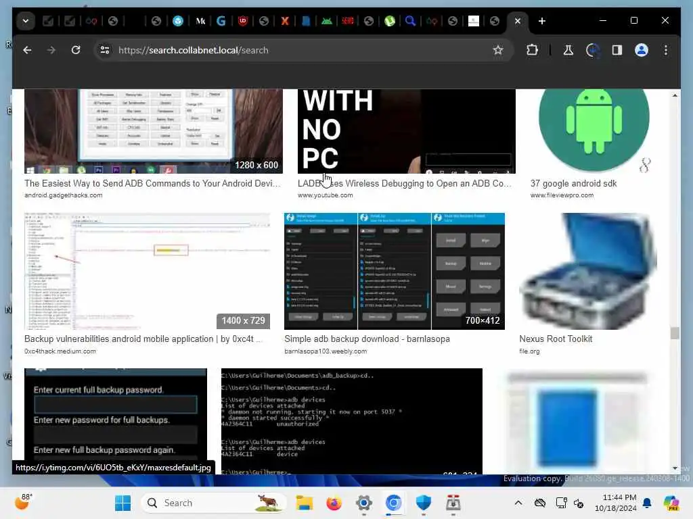Click the circular sync extension icon
The width and height of the screenshot is (693, 519).
(593, 50)
